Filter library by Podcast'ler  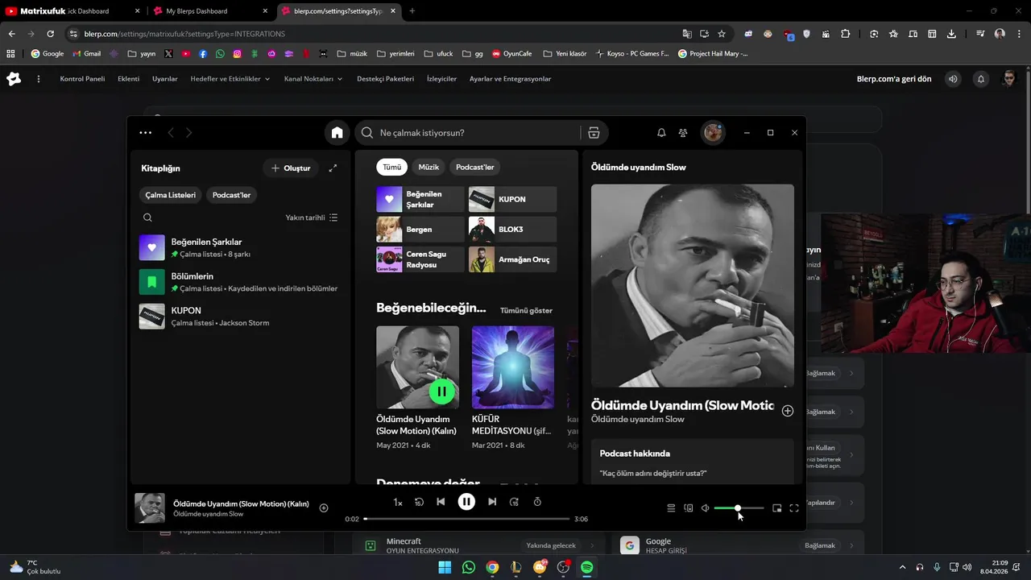coord(231,195)
